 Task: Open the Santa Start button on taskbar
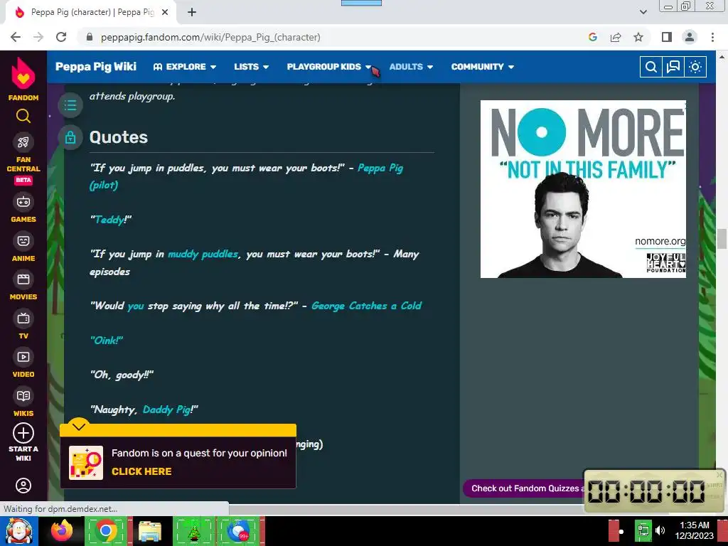tap(18, 531)
